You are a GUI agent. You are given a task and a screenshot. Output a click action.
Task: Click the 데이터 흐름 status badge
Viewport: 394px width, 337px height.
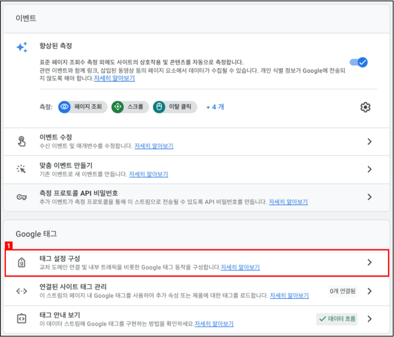[337, 319]
